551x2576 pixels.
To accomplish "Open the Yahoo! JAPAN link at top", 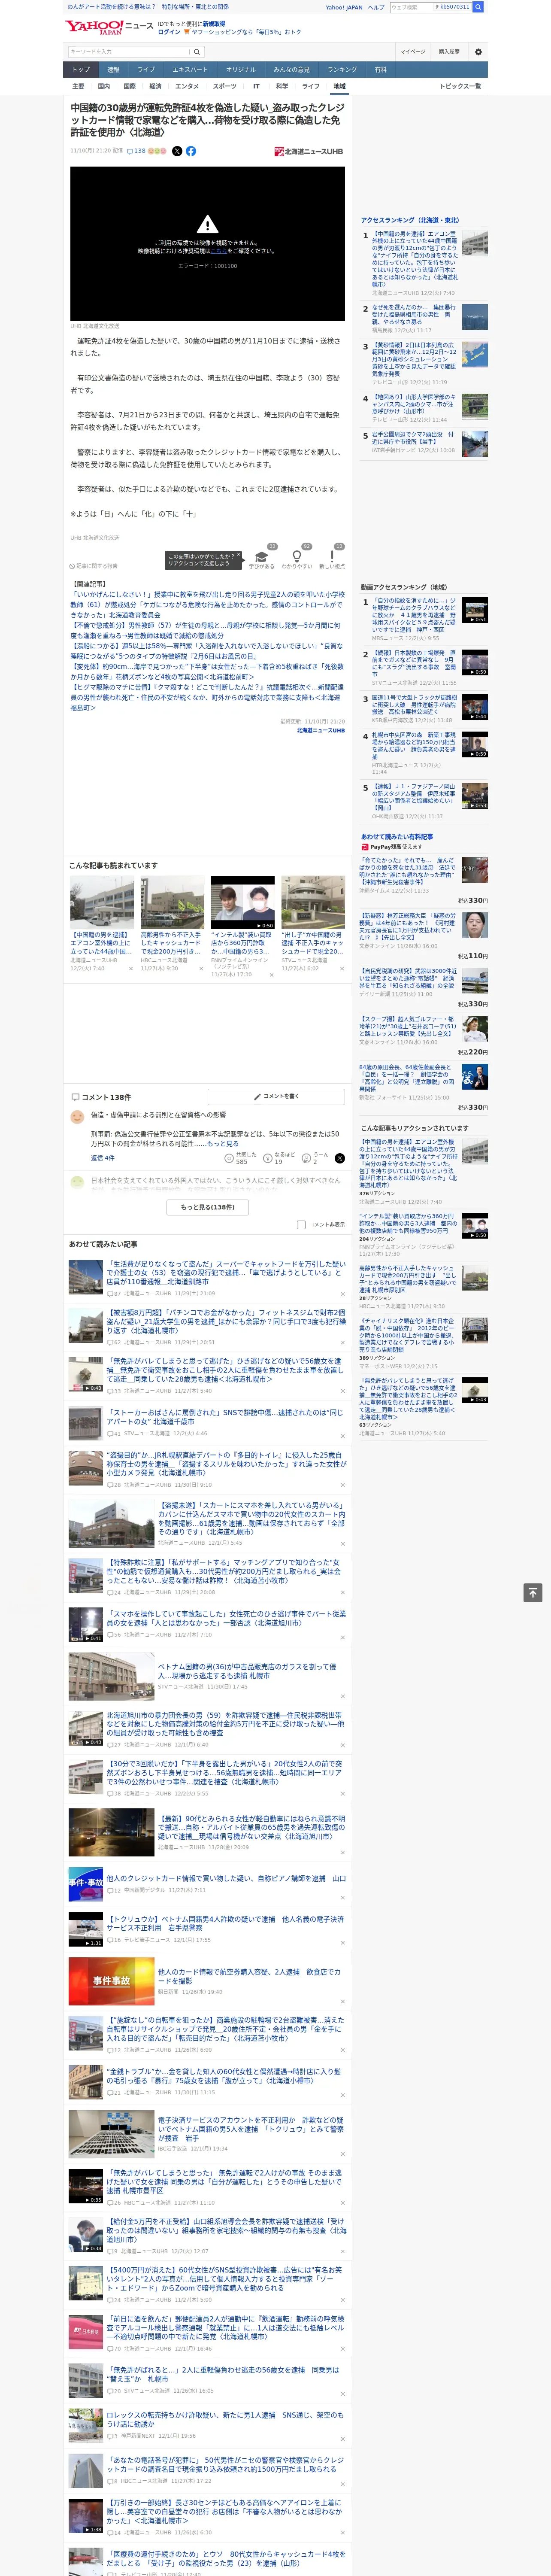I will [344, 7].
